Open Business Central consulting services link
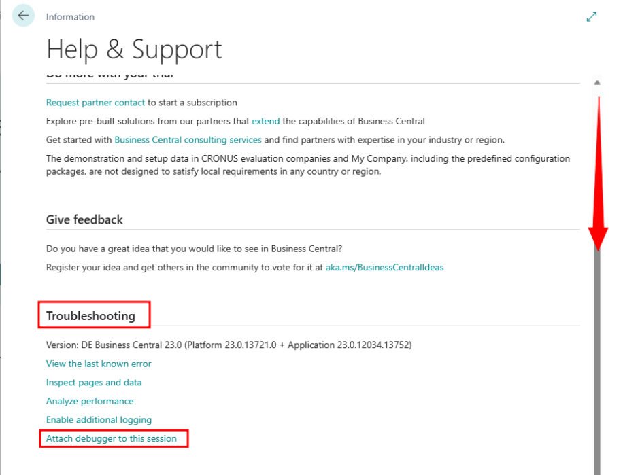 click(188, 140)
